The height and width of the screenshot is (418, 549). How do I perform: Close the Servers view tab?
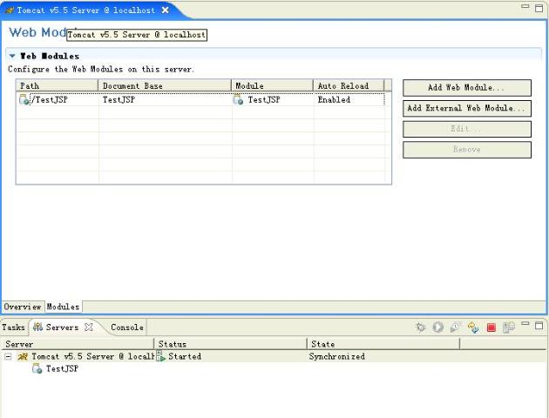click(89, 327)
